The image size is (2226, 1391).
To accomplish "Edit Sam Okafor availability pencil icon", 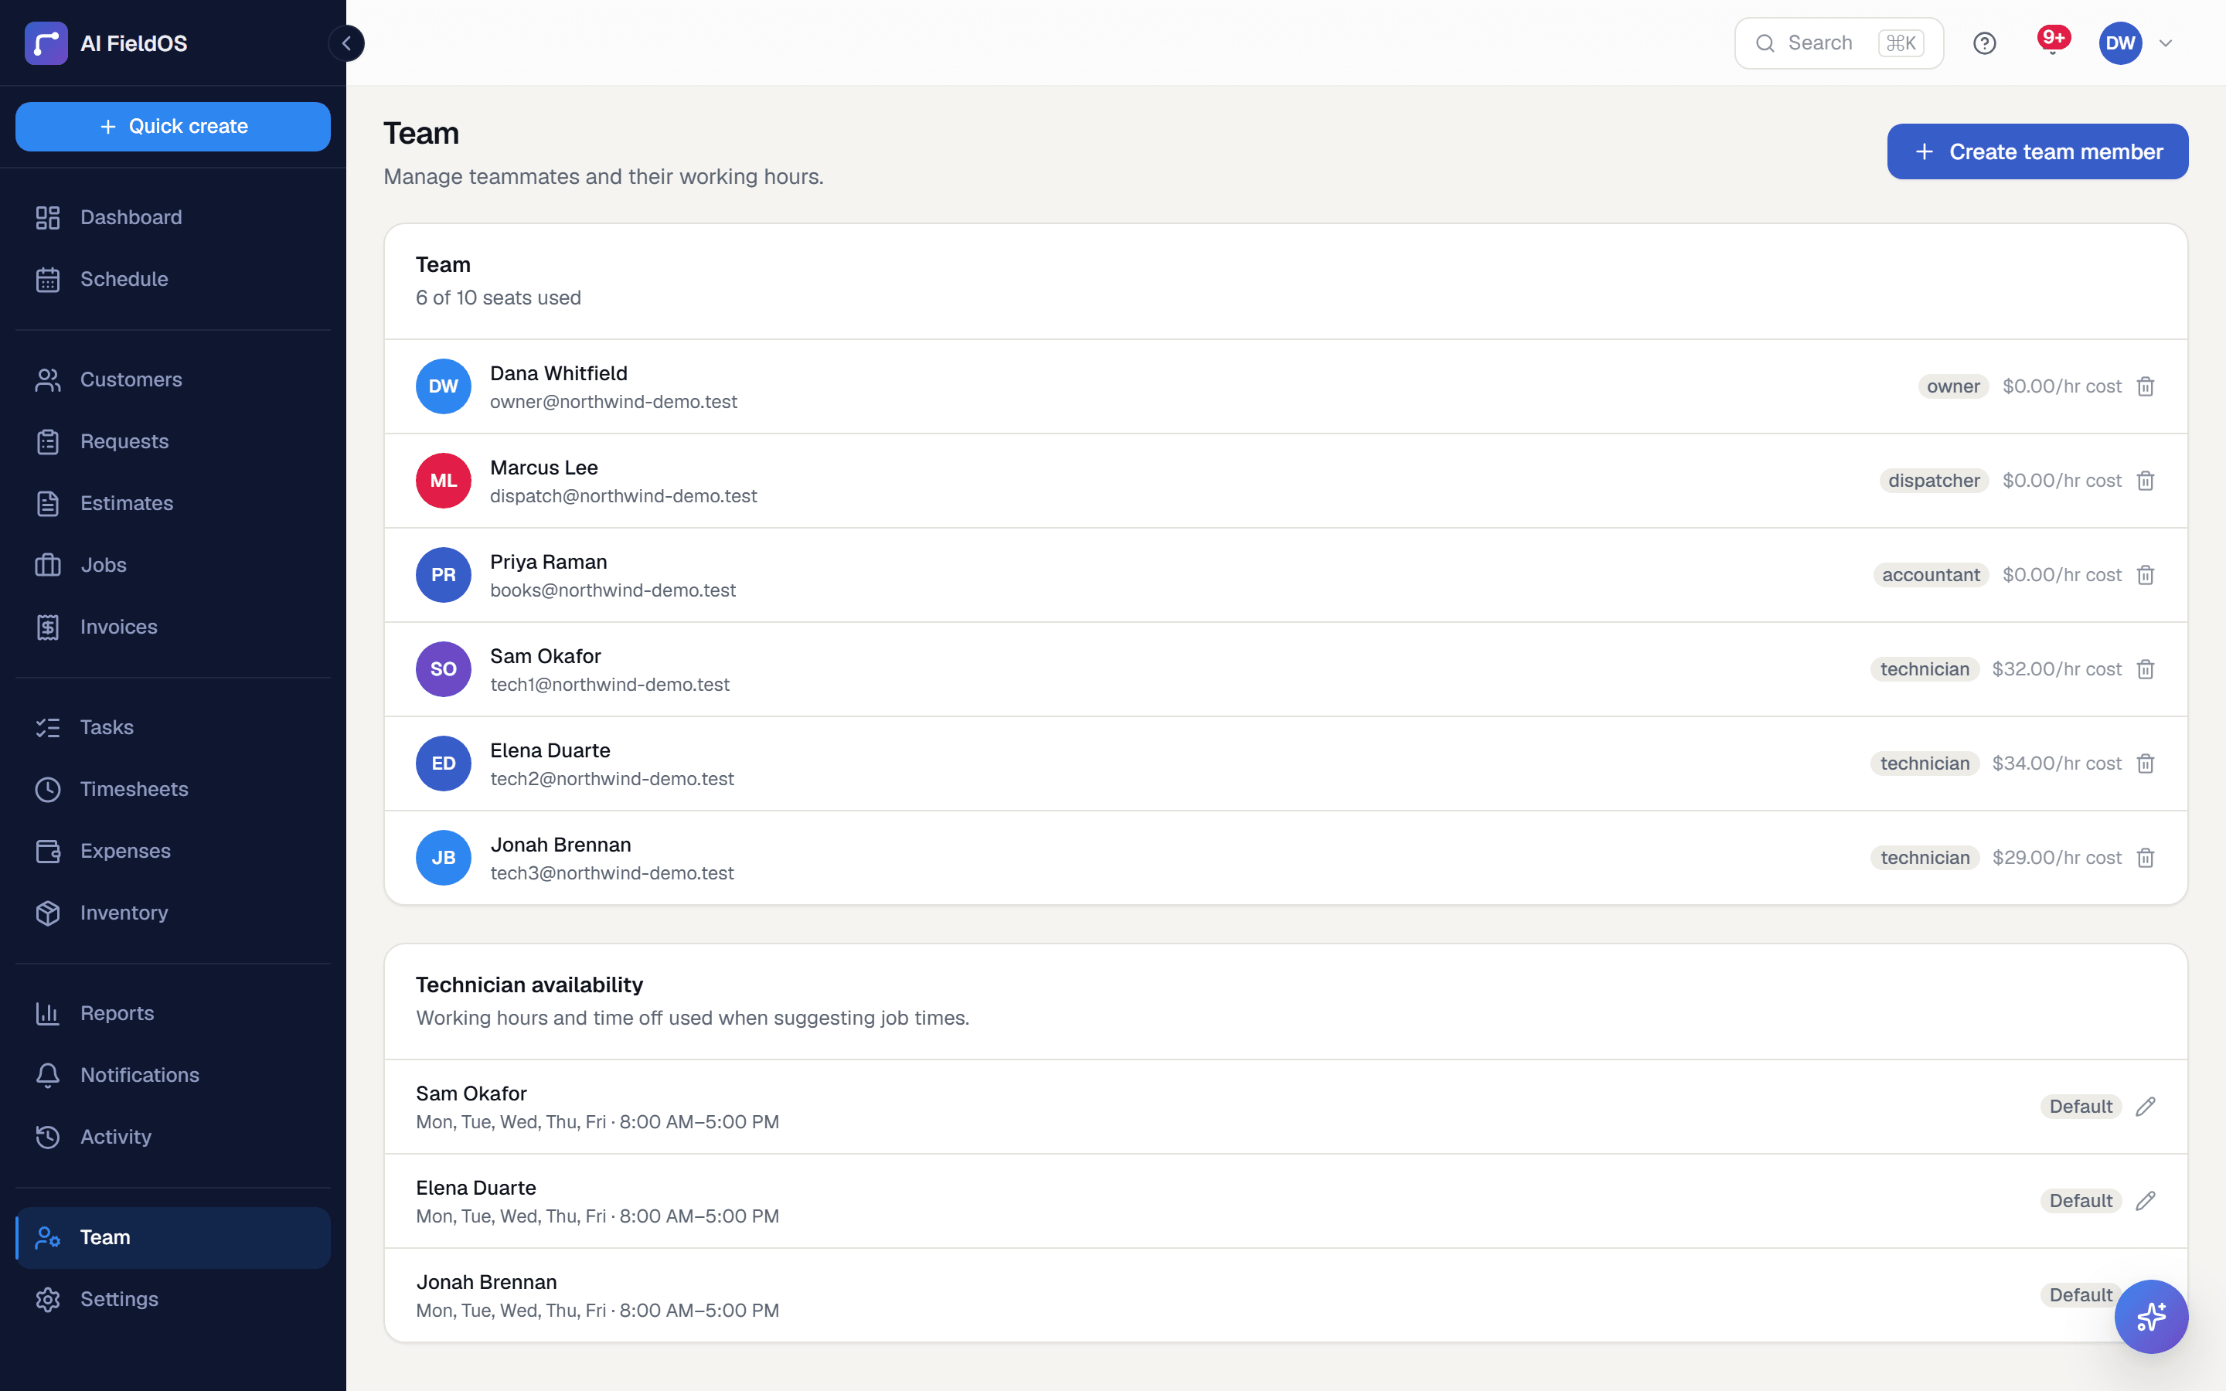I will coord(2145,1107).
